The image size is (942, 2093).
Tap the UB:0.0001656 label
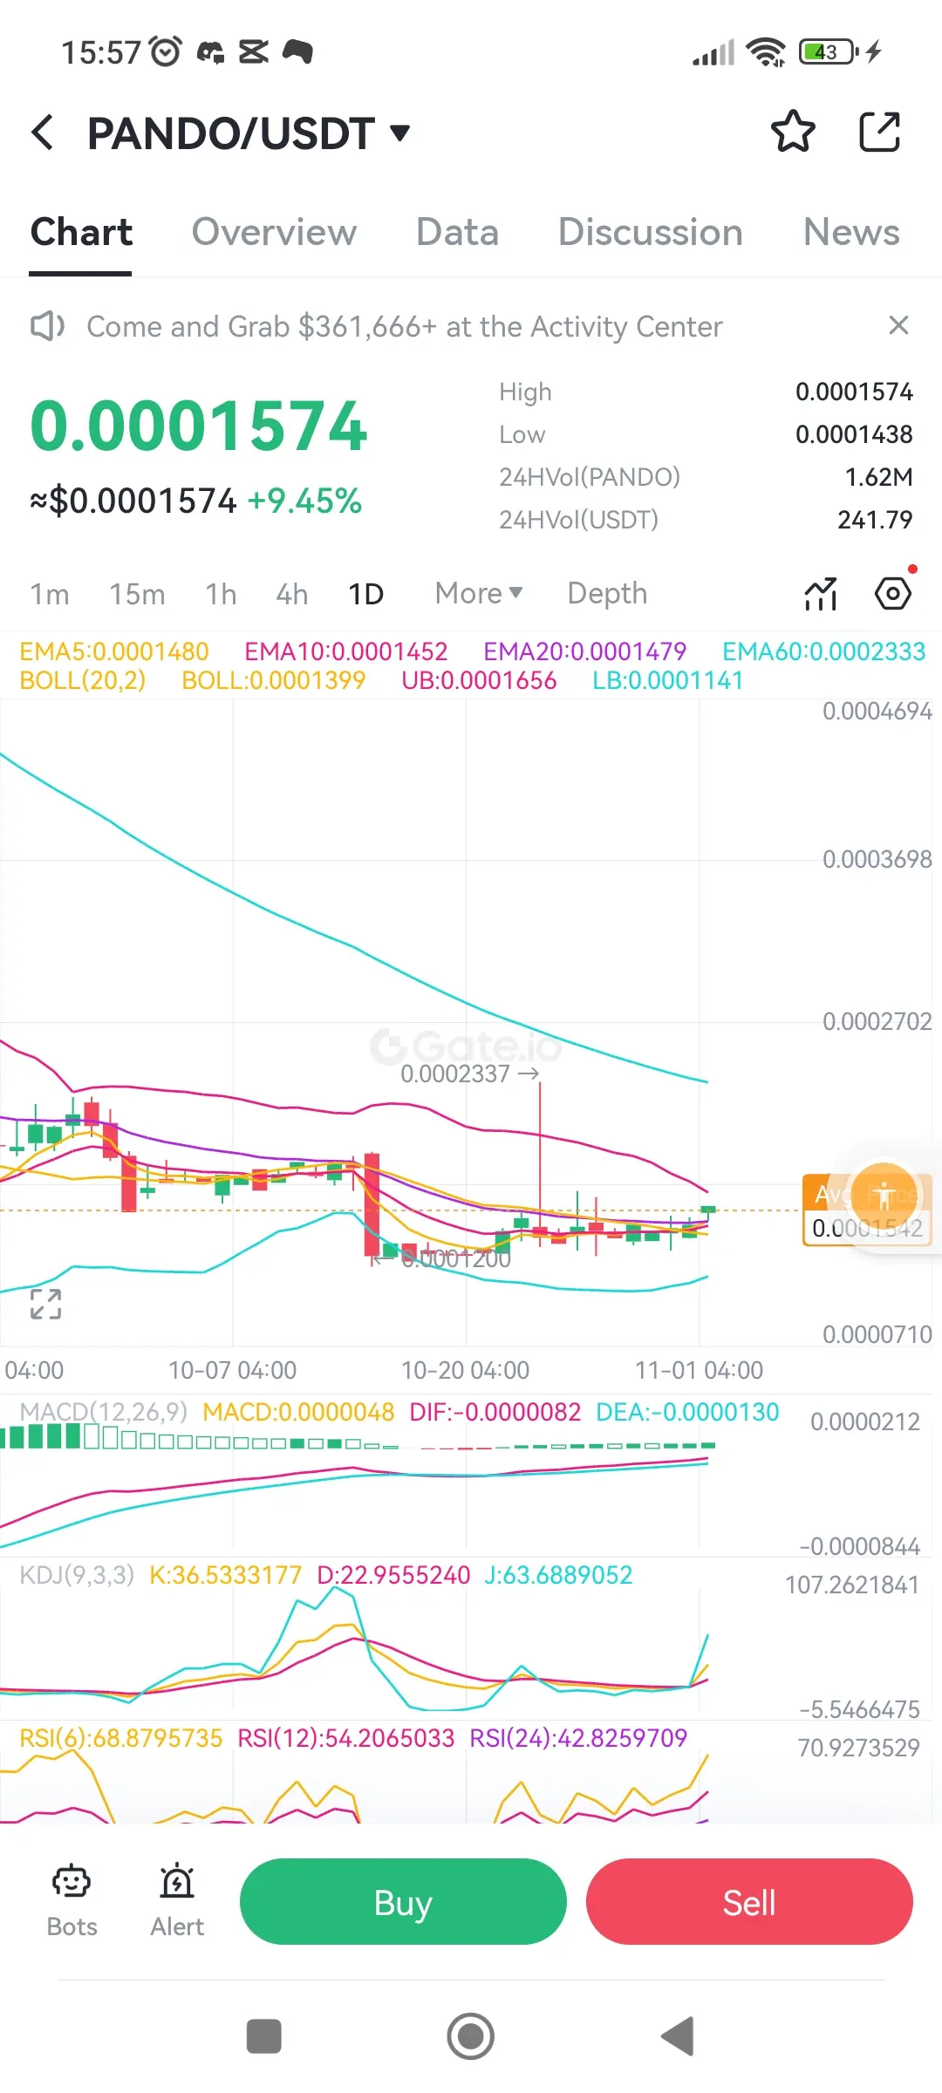(479, 680)
